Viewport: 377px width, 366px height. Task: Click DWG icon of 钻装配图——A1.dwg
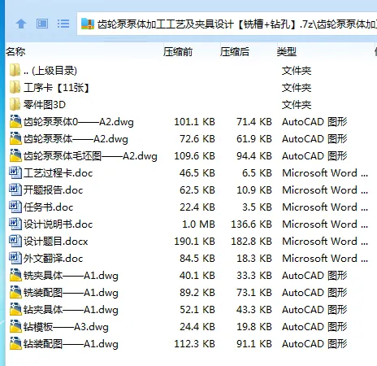coord(15,343)
